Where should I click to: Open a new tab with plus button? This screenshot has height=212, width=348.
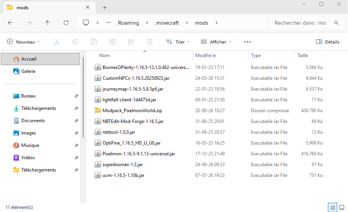(104, 8)
